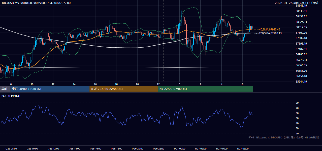The image size is (322, 151).
Task: Click the 1/26 08:00 bottom time label
Action: [11, 149]
